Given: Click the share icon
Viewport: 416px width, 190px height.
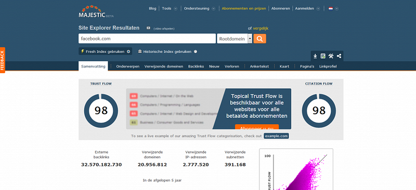Looking at the screenshot, I should (339, 56).
